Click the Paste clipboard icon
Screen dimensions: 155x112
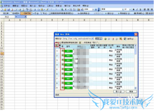[x=42, y=10]
